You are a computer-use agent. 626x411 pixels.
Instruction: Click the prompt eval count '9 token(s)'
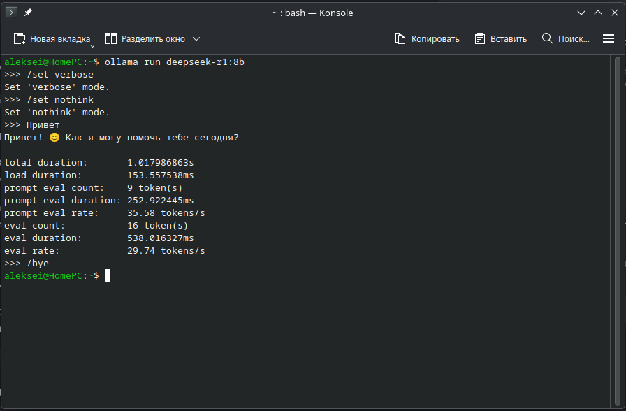click(155, 188)
